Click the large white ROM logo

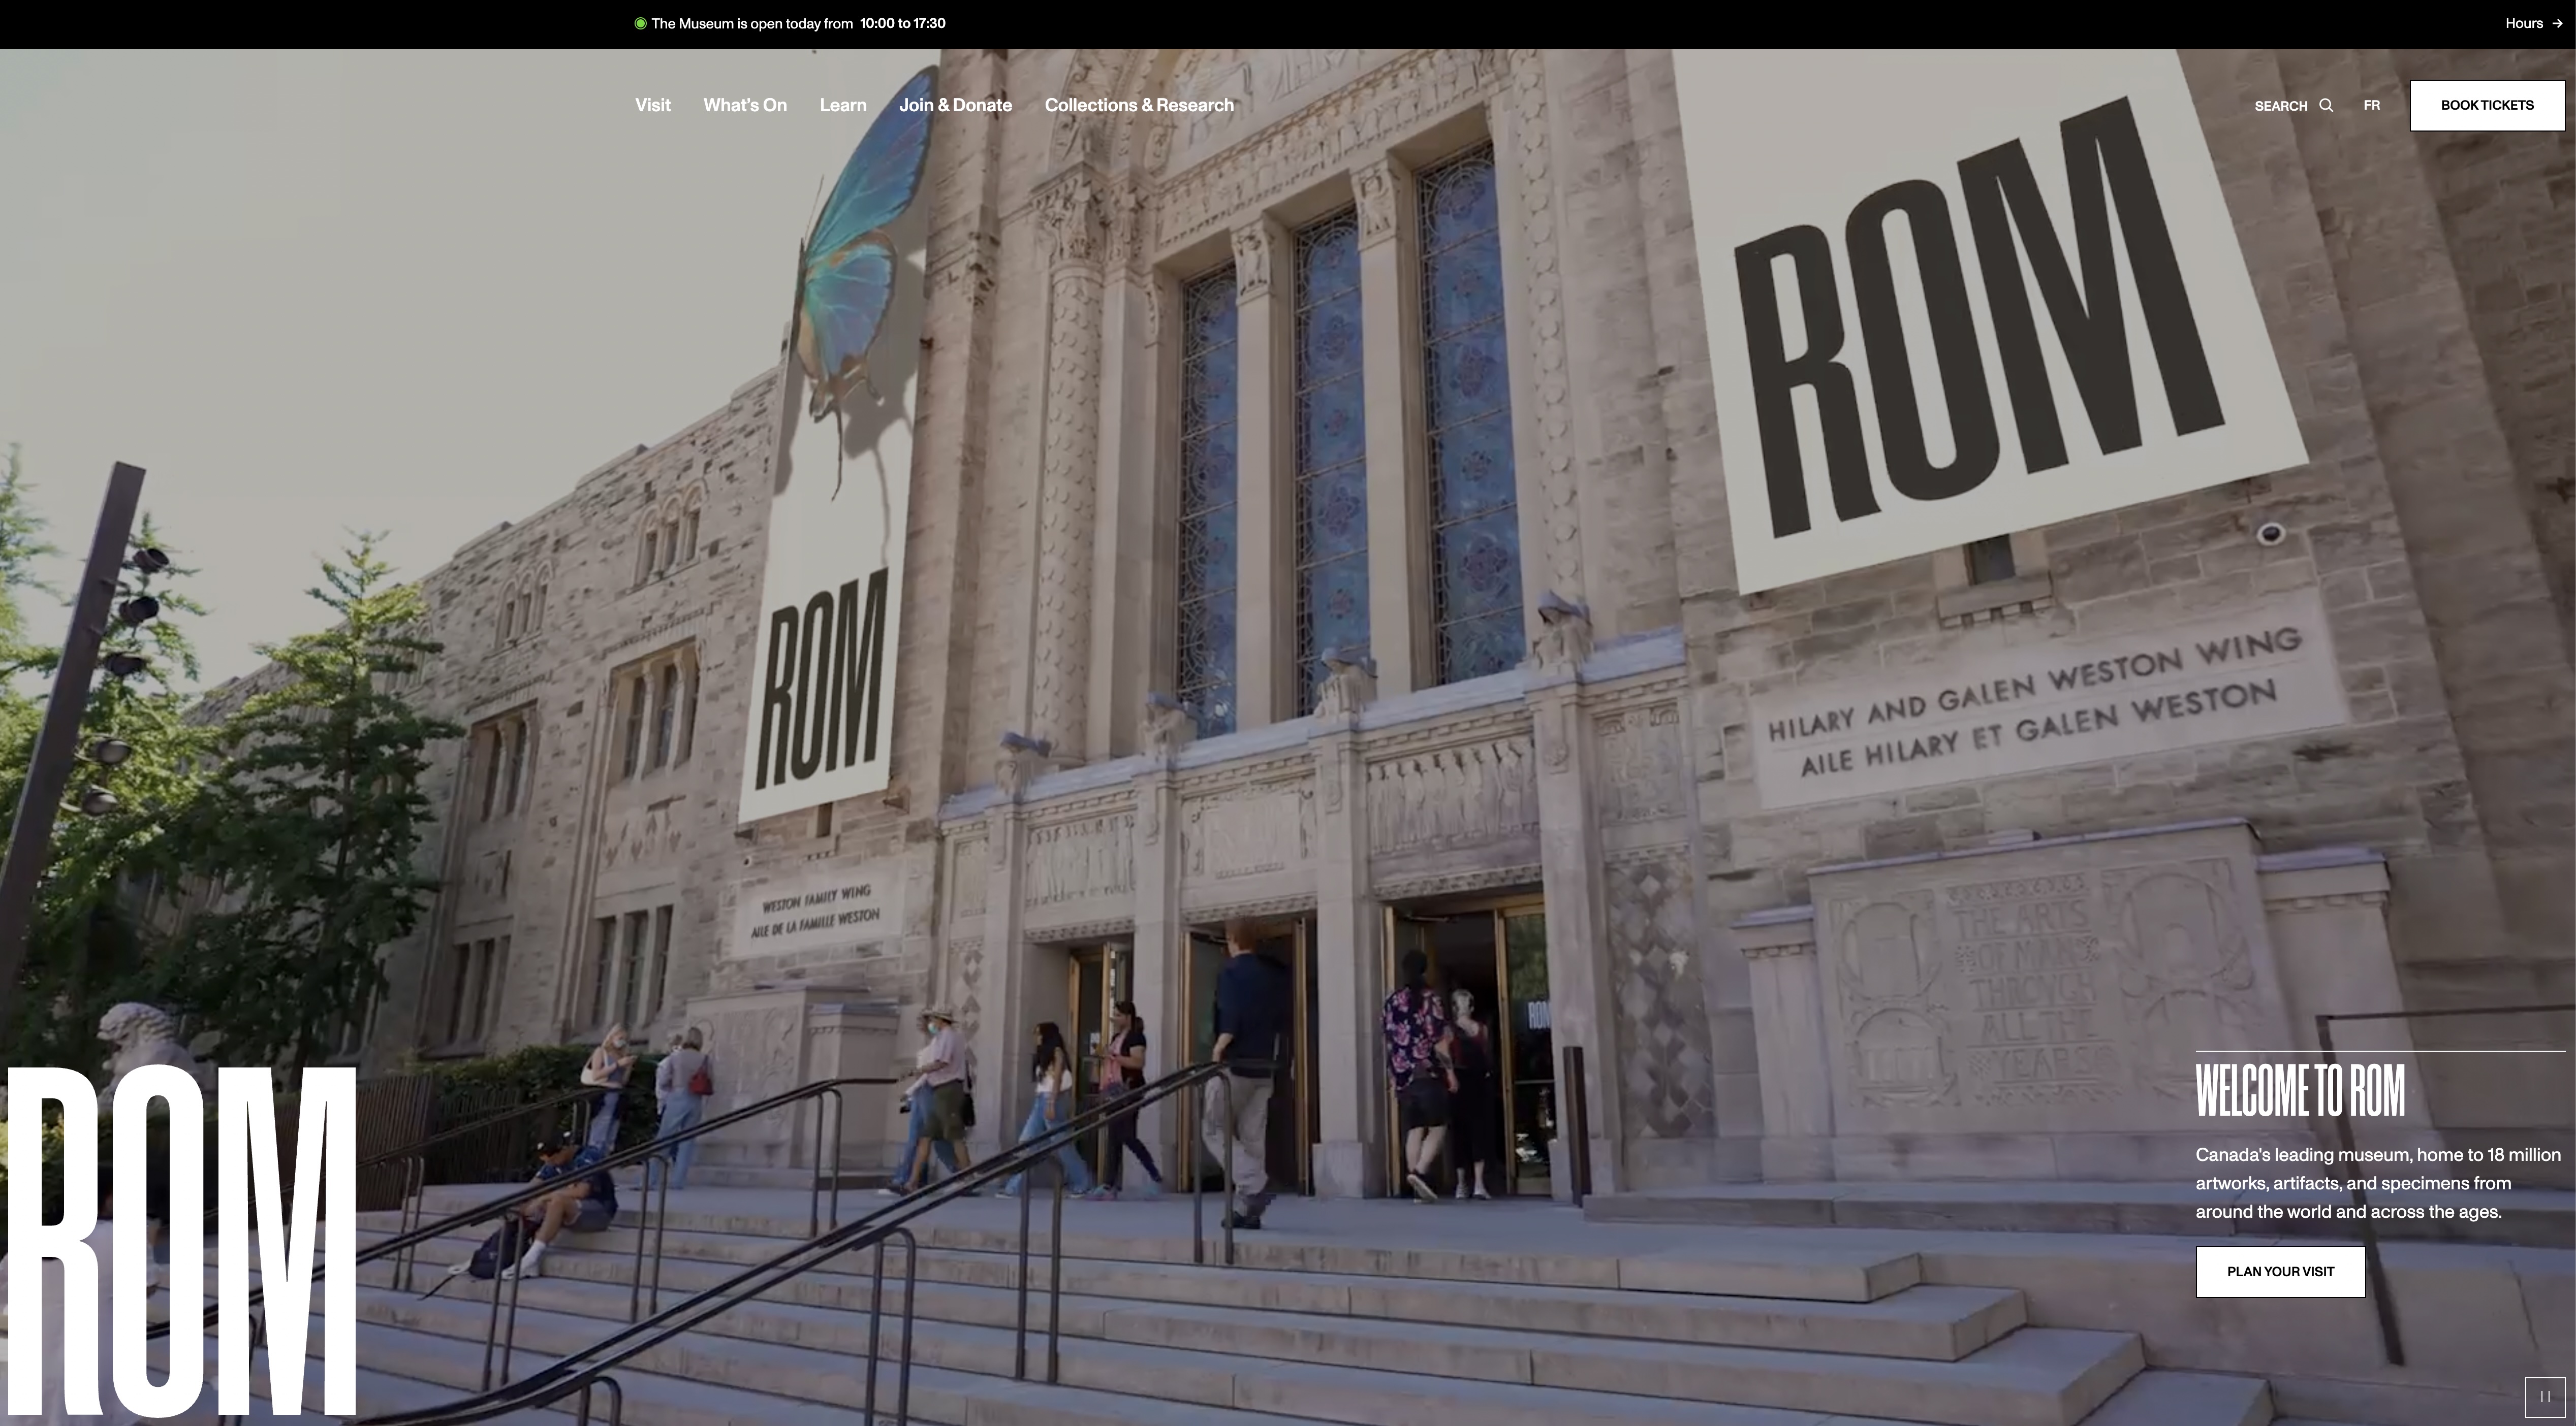coord(182,1242)
